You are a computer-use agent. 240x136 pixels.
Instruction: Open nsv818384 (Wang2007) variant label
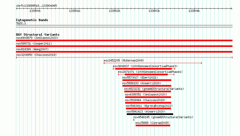point(32,49)
